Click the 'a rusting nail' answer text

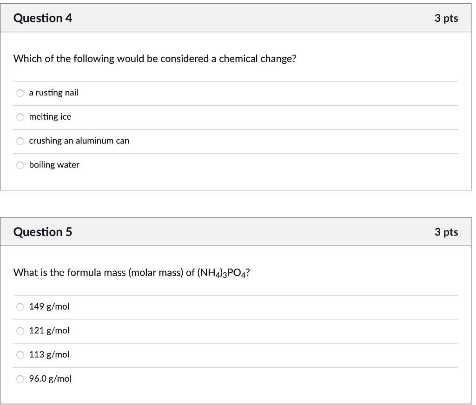point(53,93)
